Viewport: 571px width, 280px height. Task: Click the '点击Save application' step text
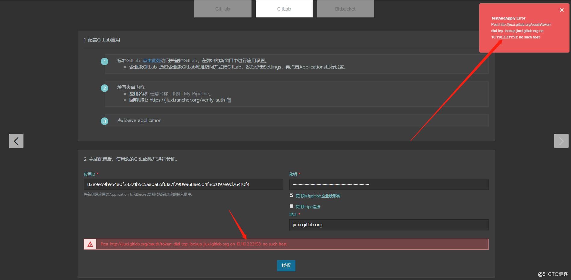pos(139,120)
